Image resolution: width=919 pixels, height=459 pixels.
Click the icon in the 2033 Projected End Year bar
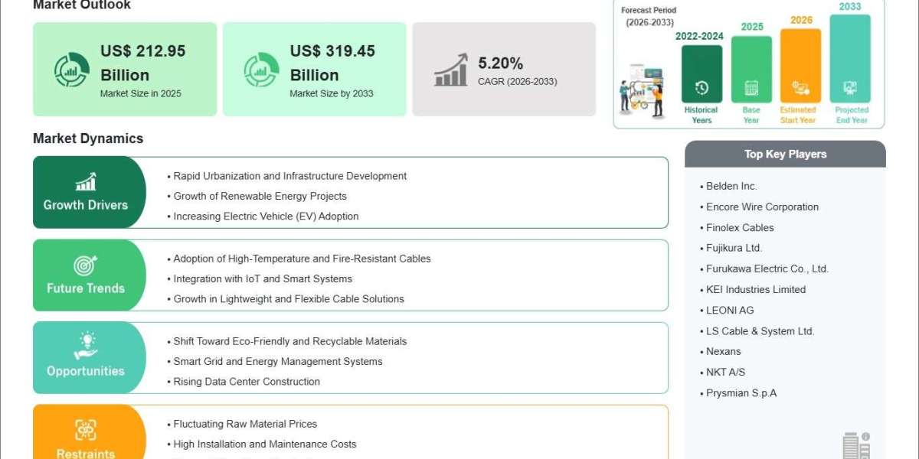850,88
